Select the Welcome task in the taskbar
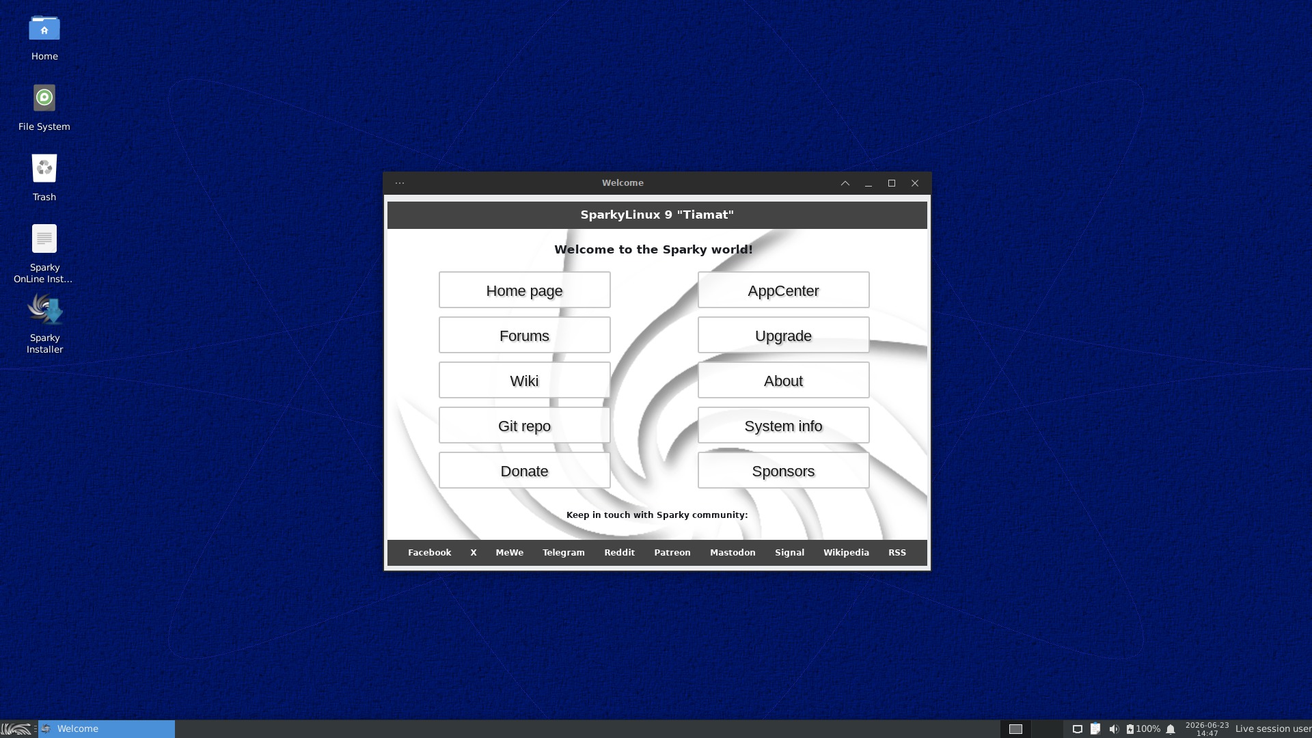 pyautogui.click(x=107, y=729)
